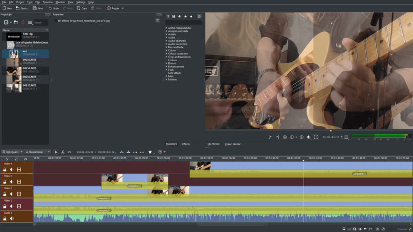Show effect info panel icon
The width and height of the screenshot is (413, 232).
point(199,16)
